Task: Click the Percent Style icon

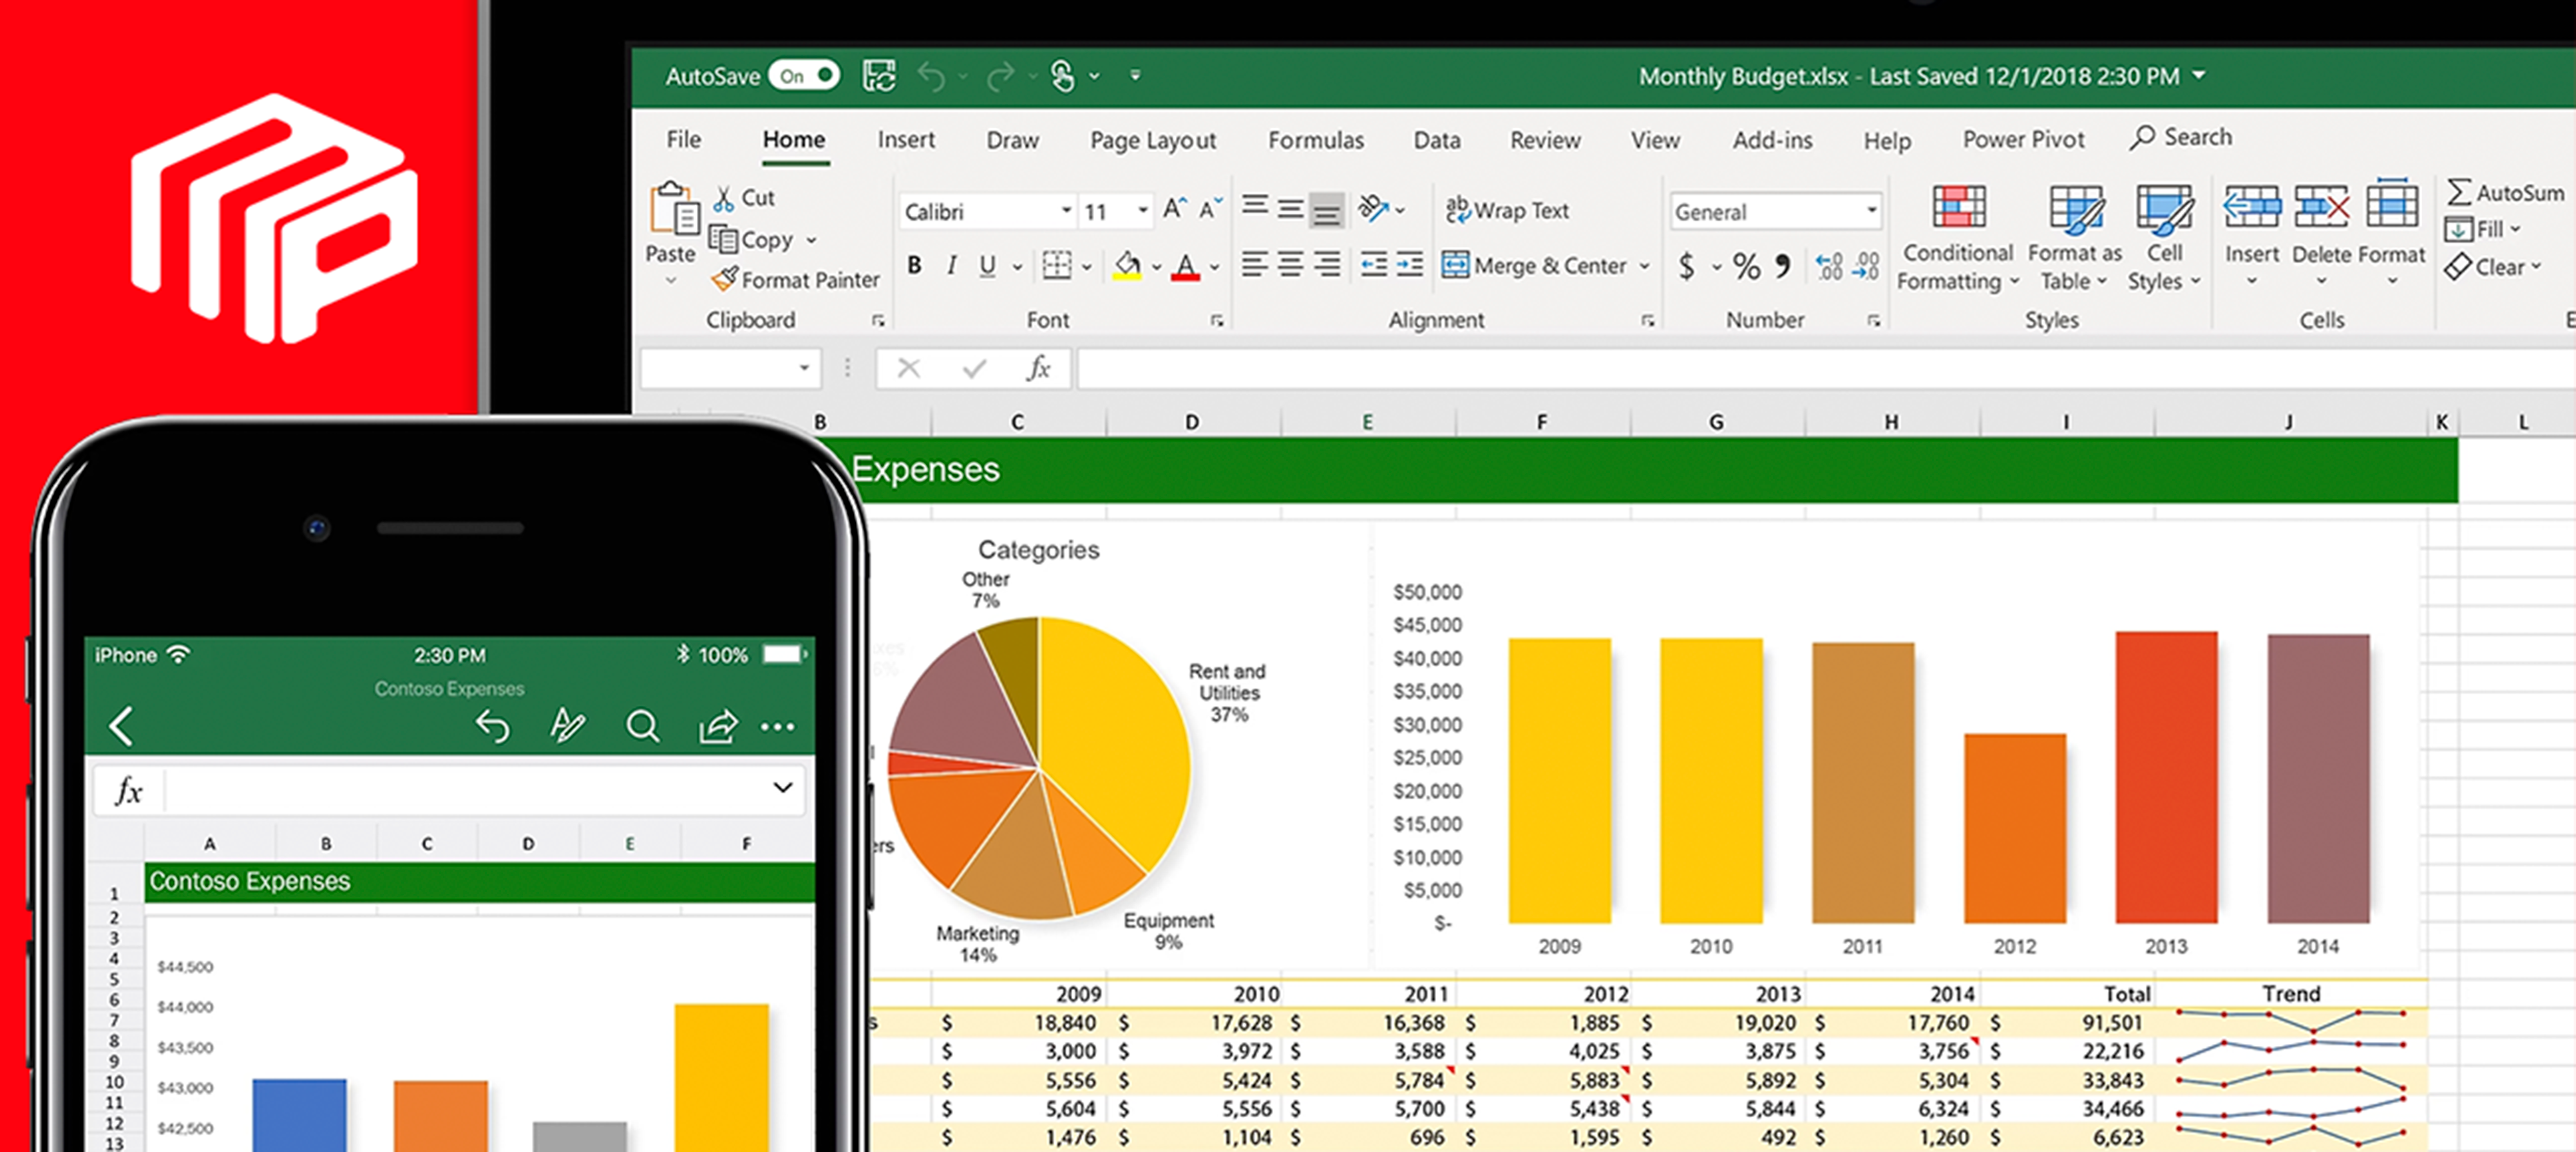Action: click(1747, 266)
